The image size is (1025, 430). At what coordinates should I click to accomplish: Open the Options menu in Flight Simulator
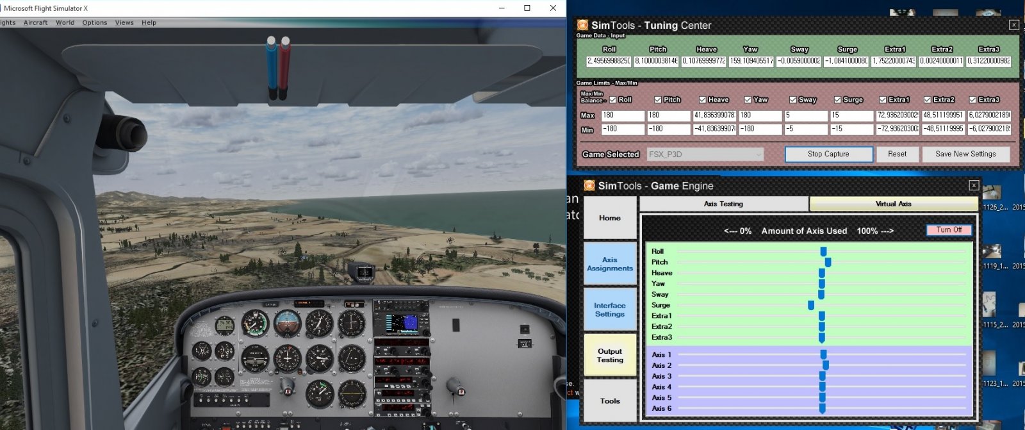(95, 22)
